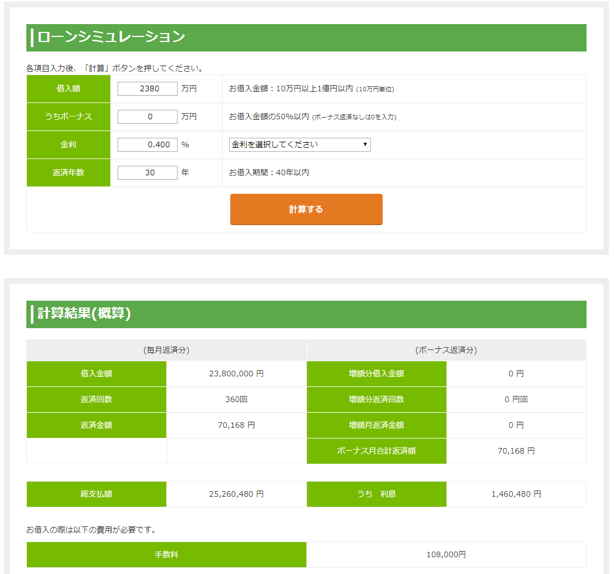
Task: Select the green うちボーナス row label
Action: click(68, 116)
